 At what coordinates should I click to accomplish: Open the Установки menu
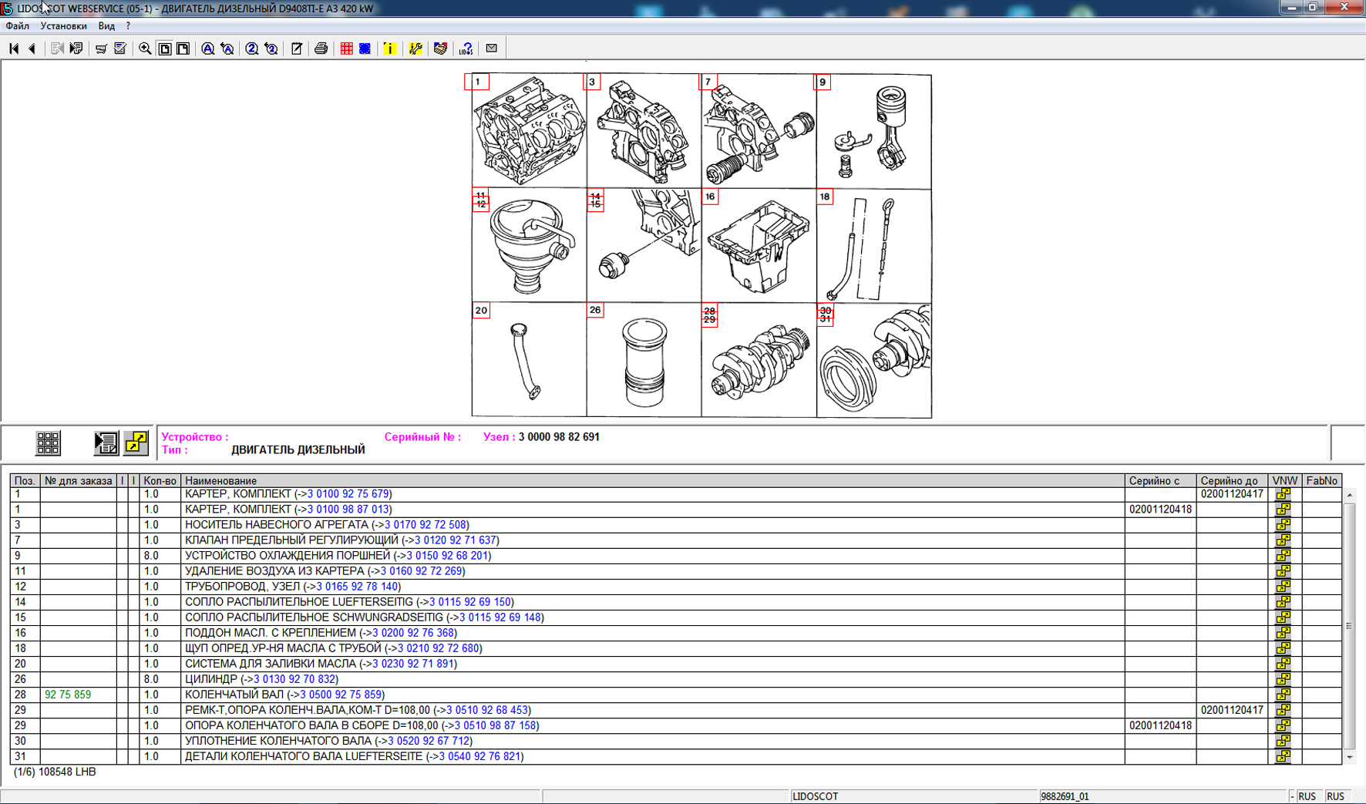tap(63, 26)
